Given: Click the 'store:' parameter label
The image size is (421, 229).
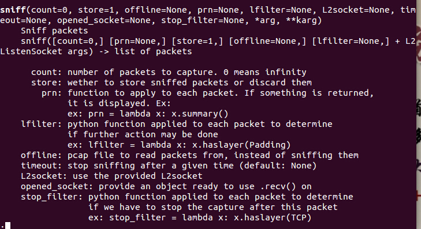Looking at the screenshot, I should [x=46, y=82].
